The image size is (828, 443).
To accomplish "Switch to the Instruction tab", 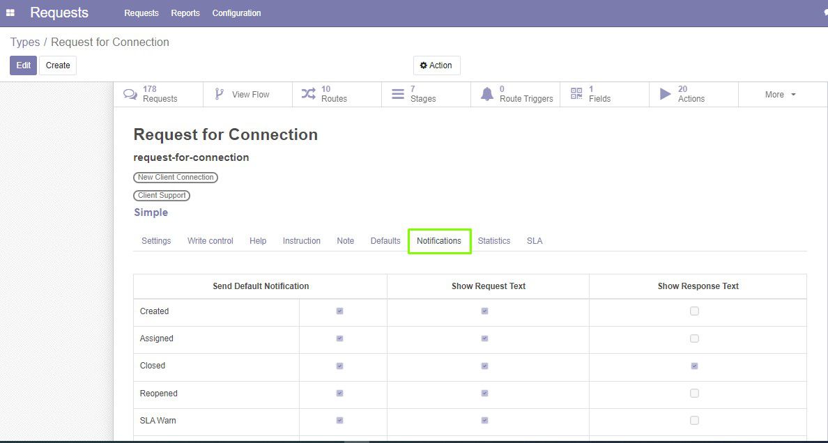I will (302, 241).
